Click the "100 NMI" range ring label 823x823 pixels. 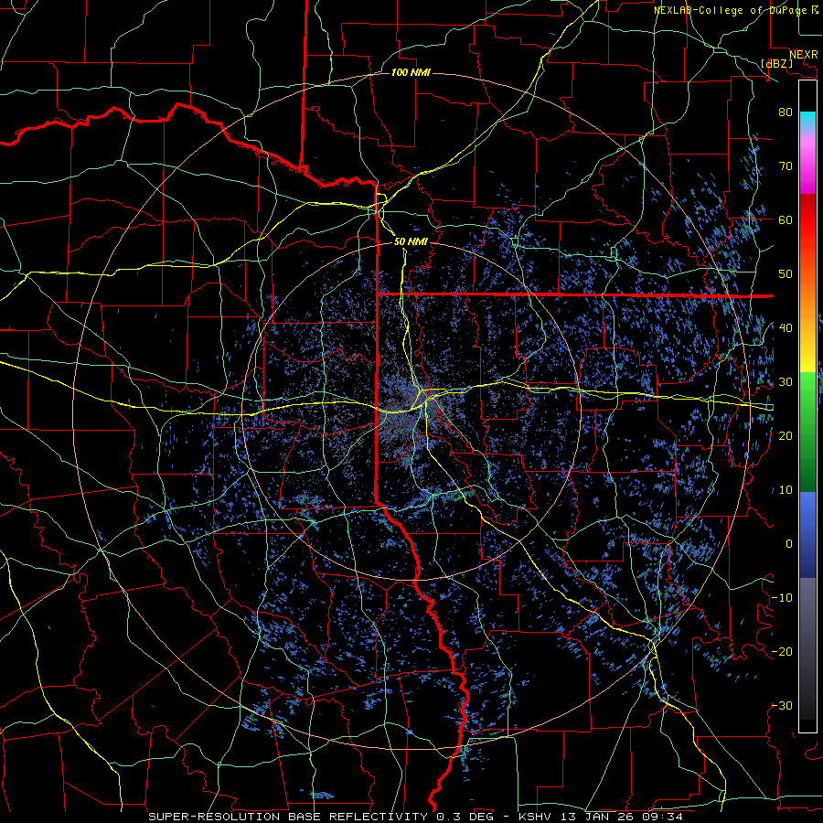(411, 72)
